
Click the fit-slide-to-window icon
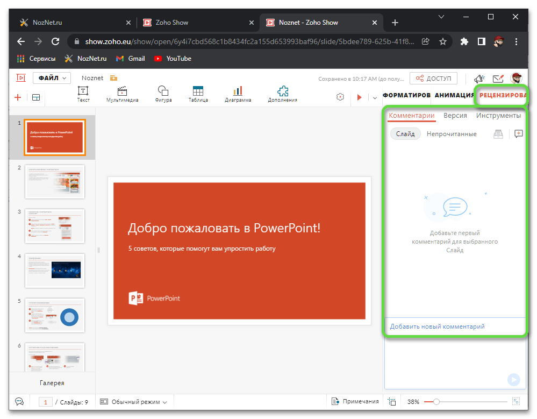pos(516,402)
